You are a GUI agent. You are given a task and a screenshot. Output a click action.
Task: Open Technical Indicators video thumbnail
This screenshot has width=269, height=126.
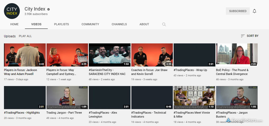tap(152, 98)
